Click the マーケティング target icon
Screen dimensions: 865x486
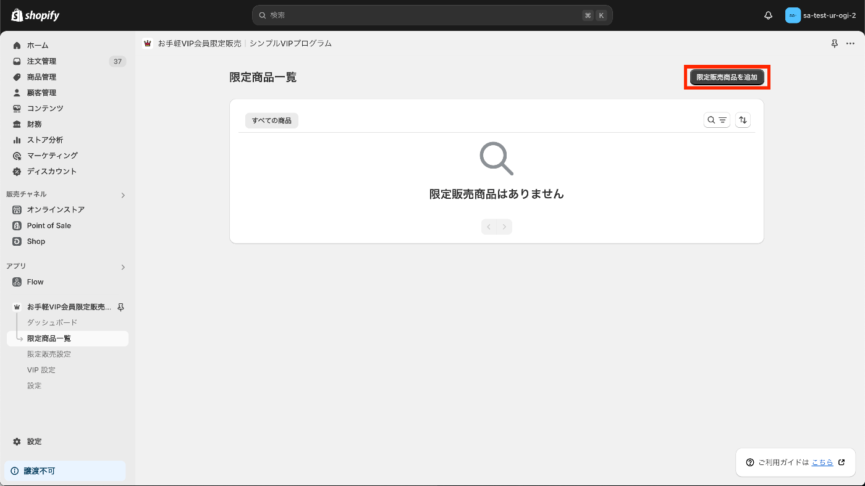coord(17,156)
